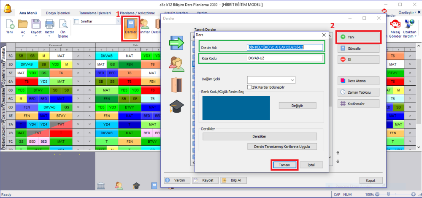Click the wide Derslikler button in Ders dialog

260,137
